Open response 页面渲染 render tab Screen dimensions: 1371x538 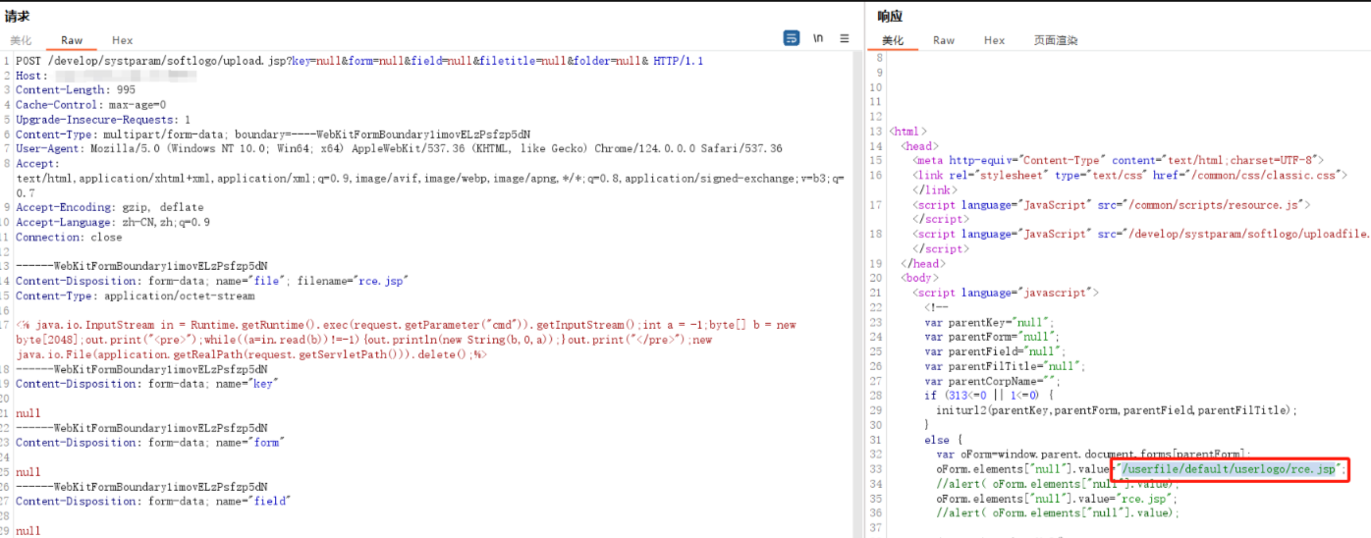point(1056,40)
